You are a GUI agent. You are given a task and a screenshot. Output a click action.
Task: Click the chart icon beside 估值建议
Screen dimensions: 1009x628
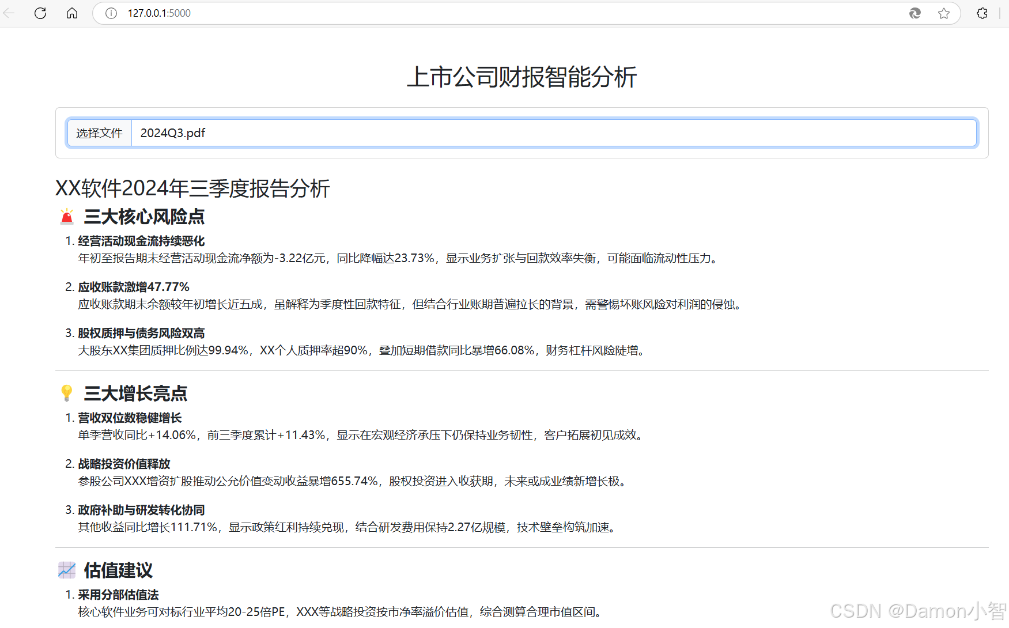(66, 570)
